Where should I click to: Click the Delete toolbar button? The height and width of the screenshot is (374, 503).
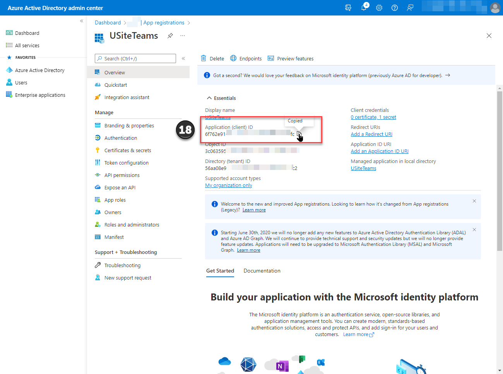coord(212,58)
